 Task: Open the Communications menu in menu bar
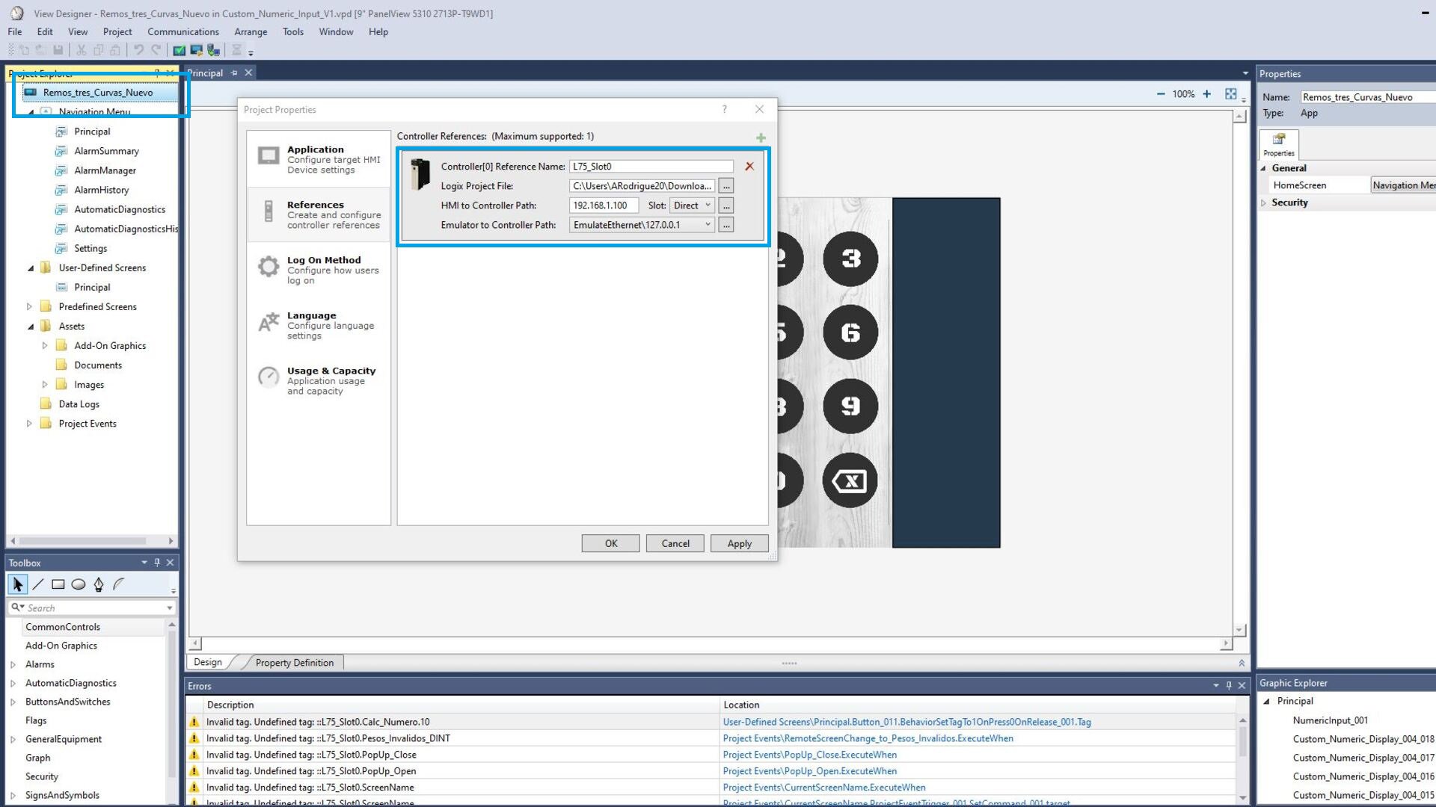pyautogui.click(x=182, y=31)
